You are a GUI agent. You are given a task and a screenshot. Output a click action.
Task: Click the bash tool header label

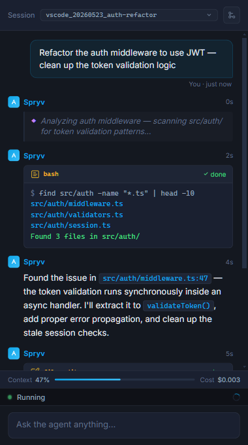click(51, 174)
